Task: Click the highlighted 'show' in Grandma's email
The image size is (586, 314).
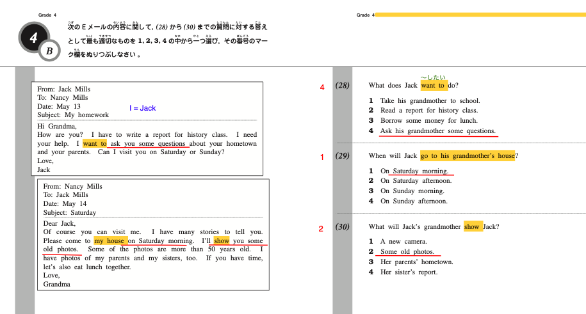Action: tap(222, 241)
